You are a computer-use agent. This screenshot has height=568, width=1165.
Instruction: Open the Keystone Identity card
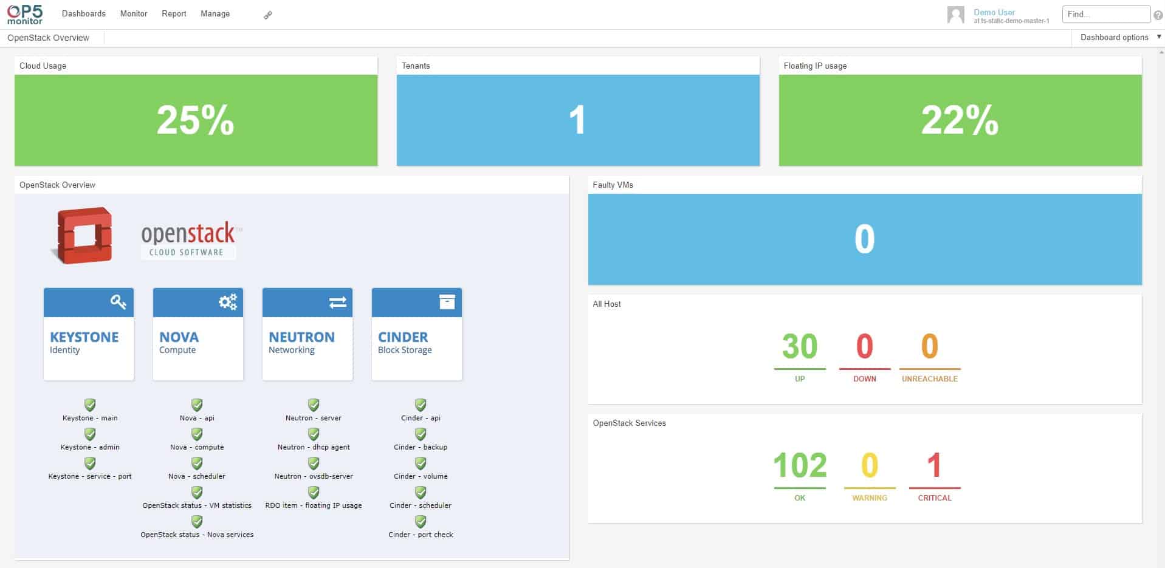coord(89,334)
